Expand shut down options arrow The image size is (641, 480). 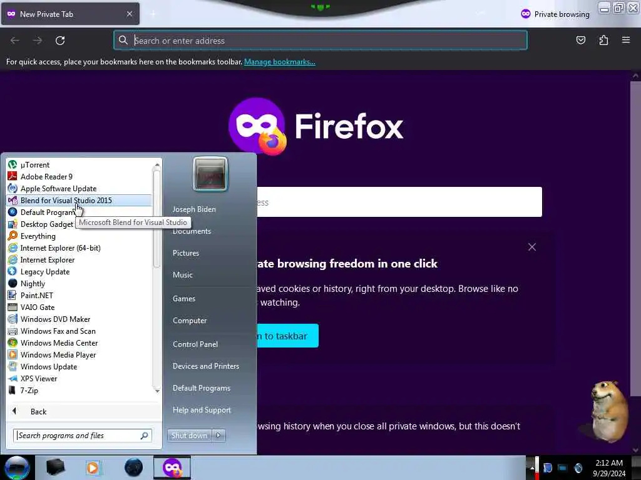218,436
